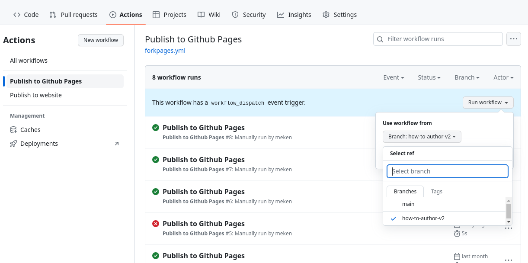528x263 pixels.
Task: Click the Deployments rocket icon
Action: click(x=13, y=144)
